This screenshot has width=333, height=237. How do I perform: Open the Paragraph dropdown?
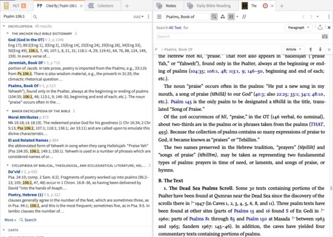click(298, 27)
